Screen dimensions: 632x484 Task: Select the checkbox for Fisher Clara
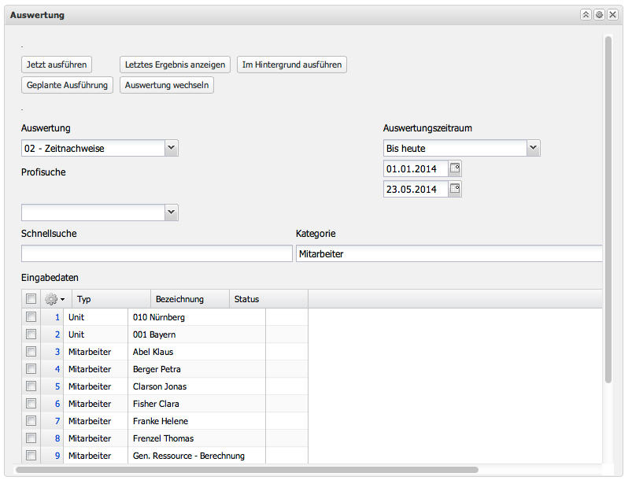tap(31, 404)
